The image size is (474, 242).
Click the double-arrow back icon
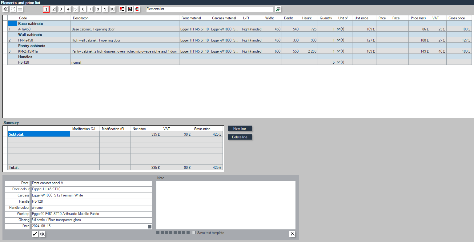6,9
